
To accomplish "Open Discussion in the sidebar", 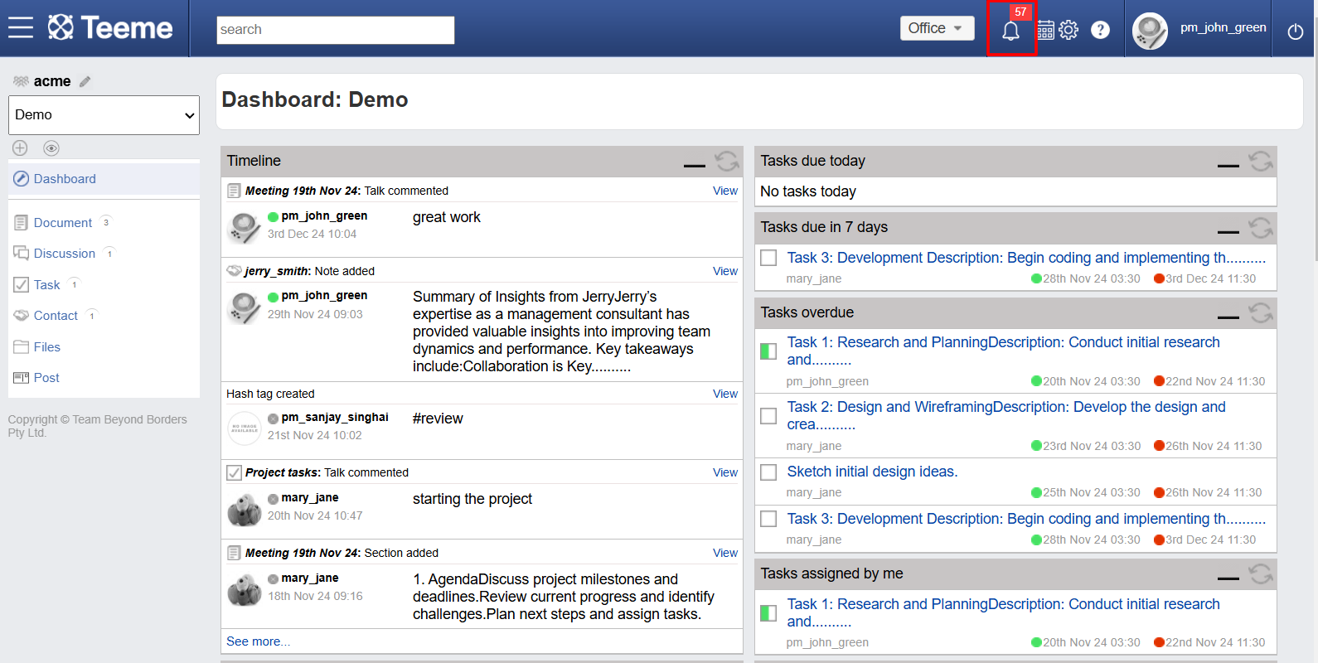I will [x=65, y=254].
